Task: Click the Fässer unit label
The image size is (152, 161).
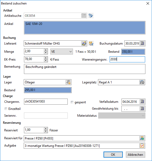Action: [54, 130]
